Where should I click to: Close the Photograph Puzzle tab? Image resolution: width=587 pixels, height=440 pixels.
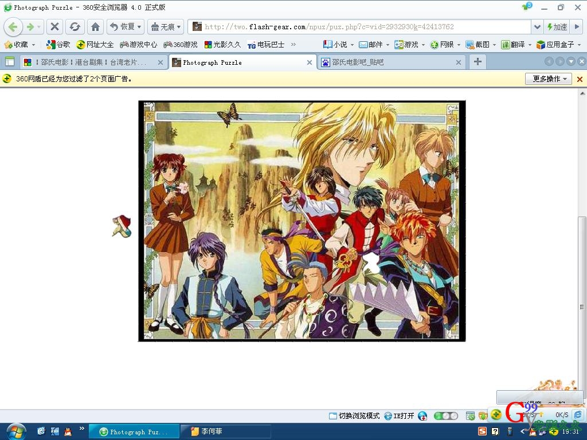coord(310,62)
